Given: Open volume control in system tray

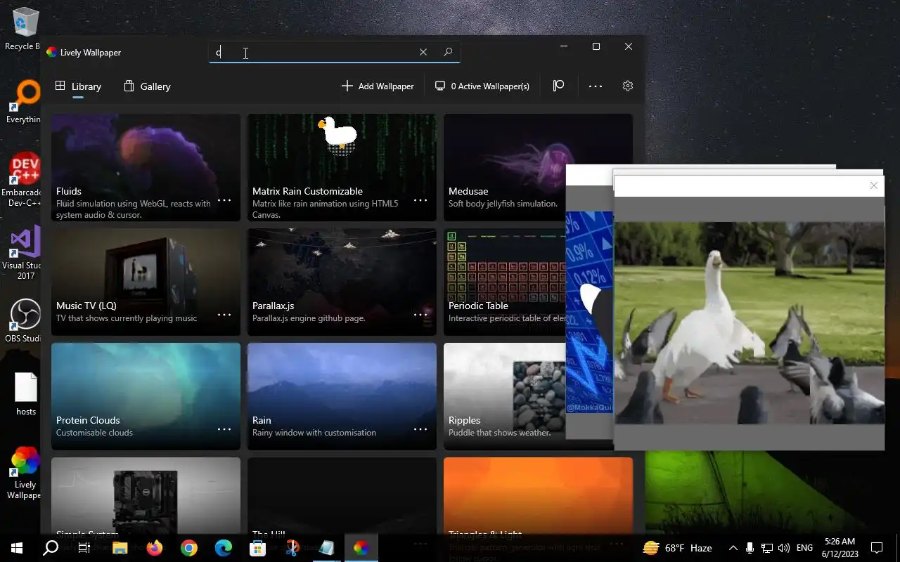Looking at the screenshot, I should (x=784, y=548).
